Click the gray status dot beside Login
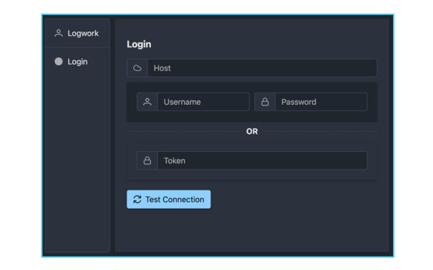Viewport: 433px width, 270px height. pos(59,61)
